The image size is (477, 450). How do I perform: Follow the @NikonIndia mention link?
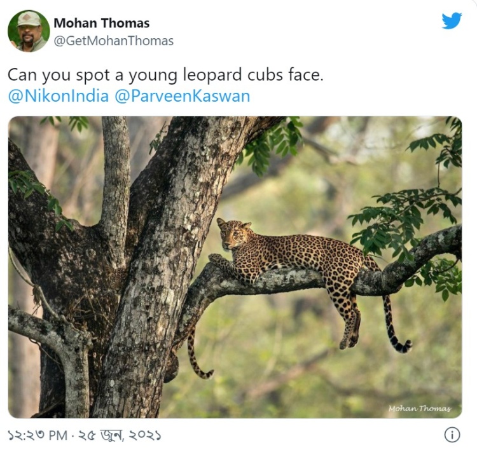[58, 96]
